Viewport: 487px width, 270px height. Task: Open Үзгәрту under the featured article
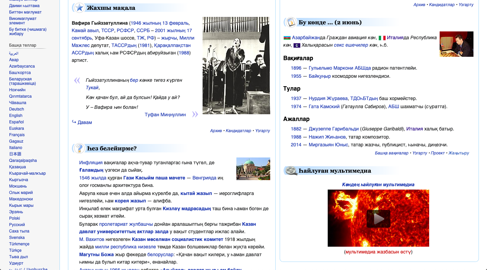tap(262, 131)
